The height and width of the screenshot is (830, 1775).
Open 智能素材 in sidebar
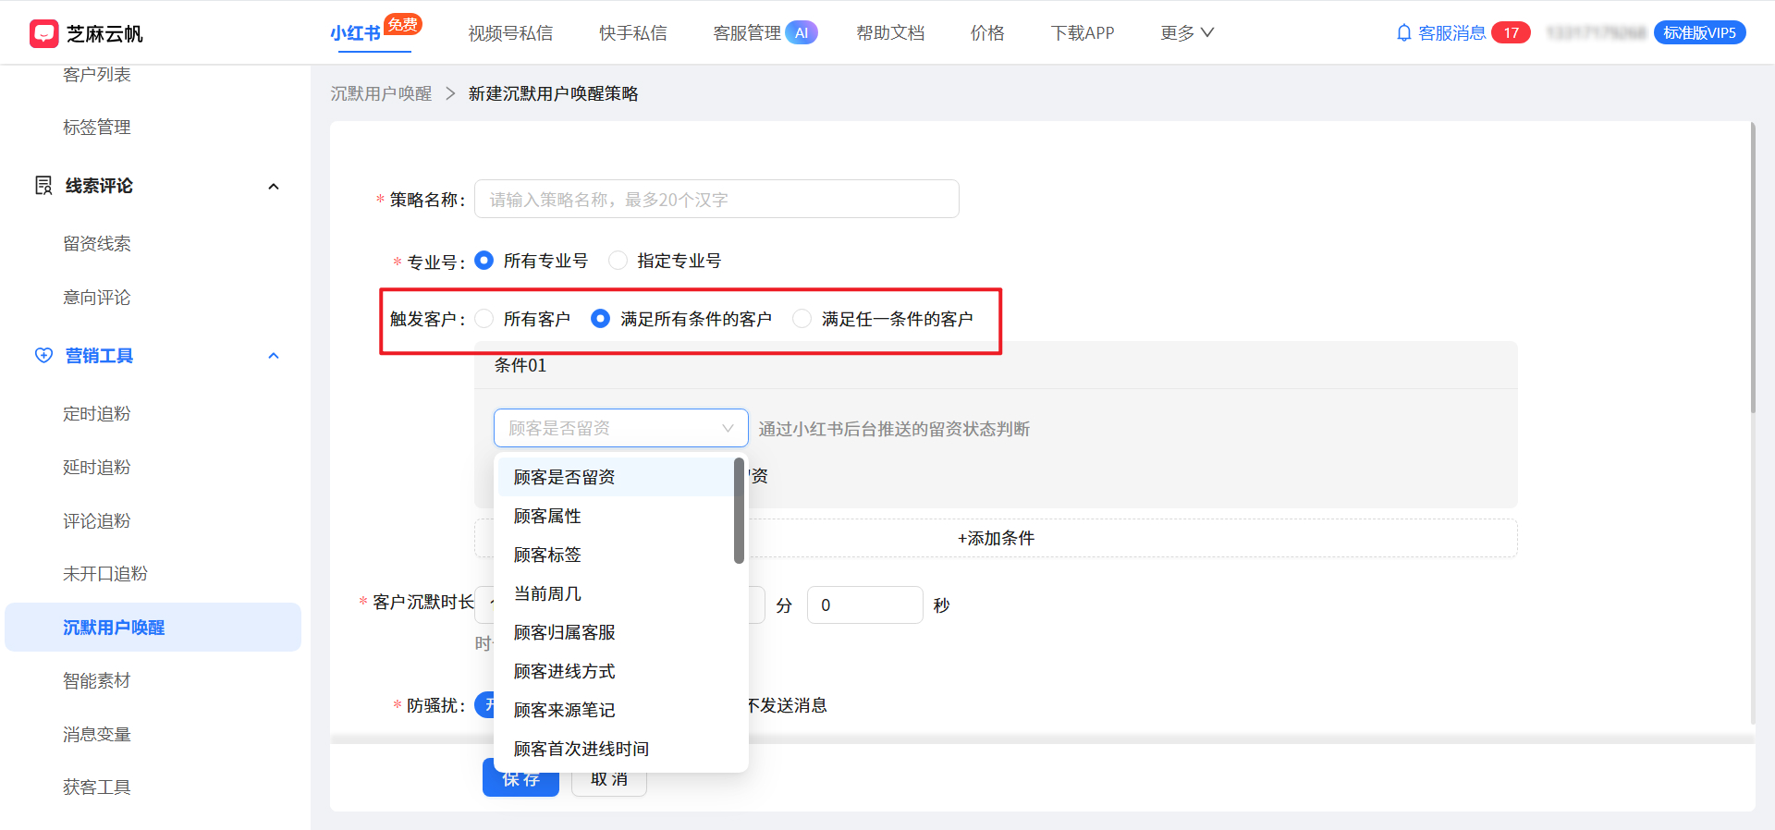[97, 681]
